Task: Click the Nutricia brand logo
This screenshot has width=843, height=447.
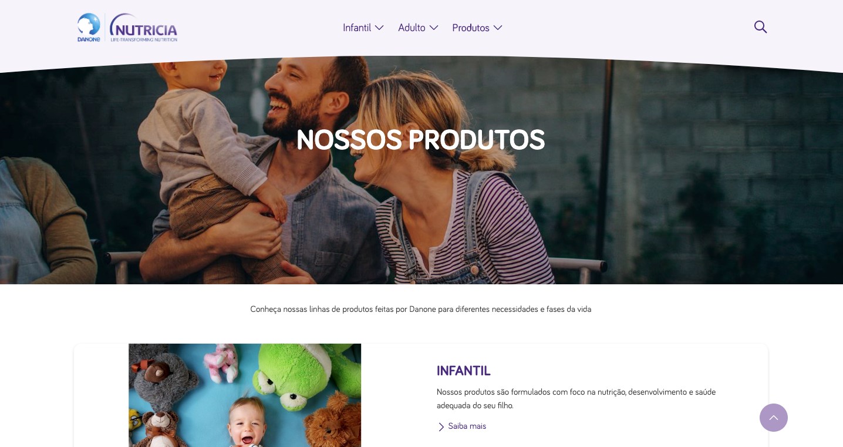Action: pos(143,27)
